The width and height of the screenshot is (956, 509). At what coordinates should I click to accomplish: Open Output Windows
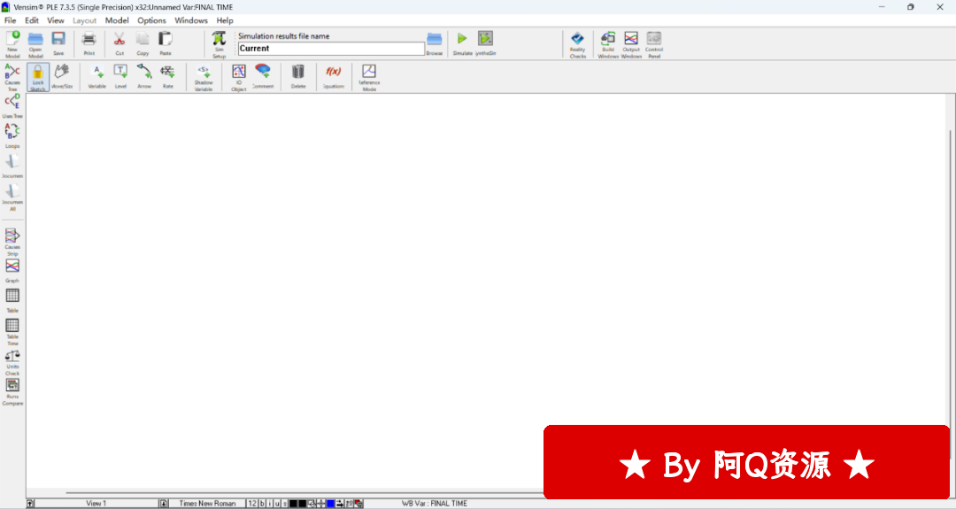(x=631, y=44)
